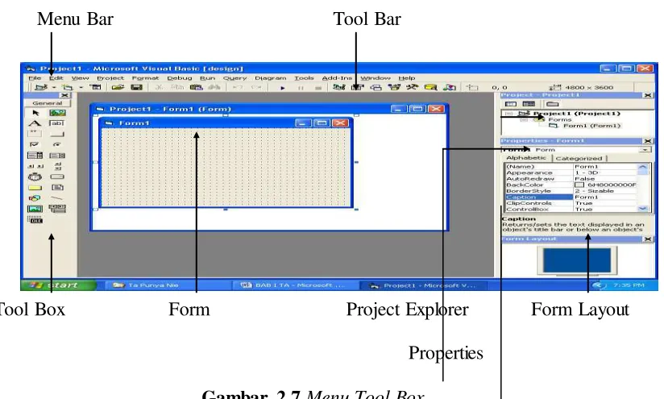Click the Project Explorer toolbar icon
The image size is (664, 399).
pos(338,87)
